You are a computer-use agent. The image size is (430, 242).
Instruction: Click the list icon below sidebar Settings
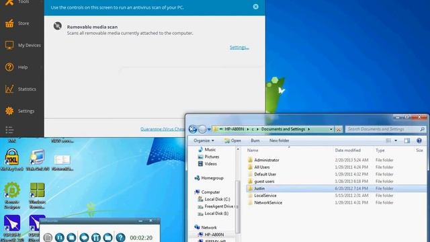click(9, 130)
